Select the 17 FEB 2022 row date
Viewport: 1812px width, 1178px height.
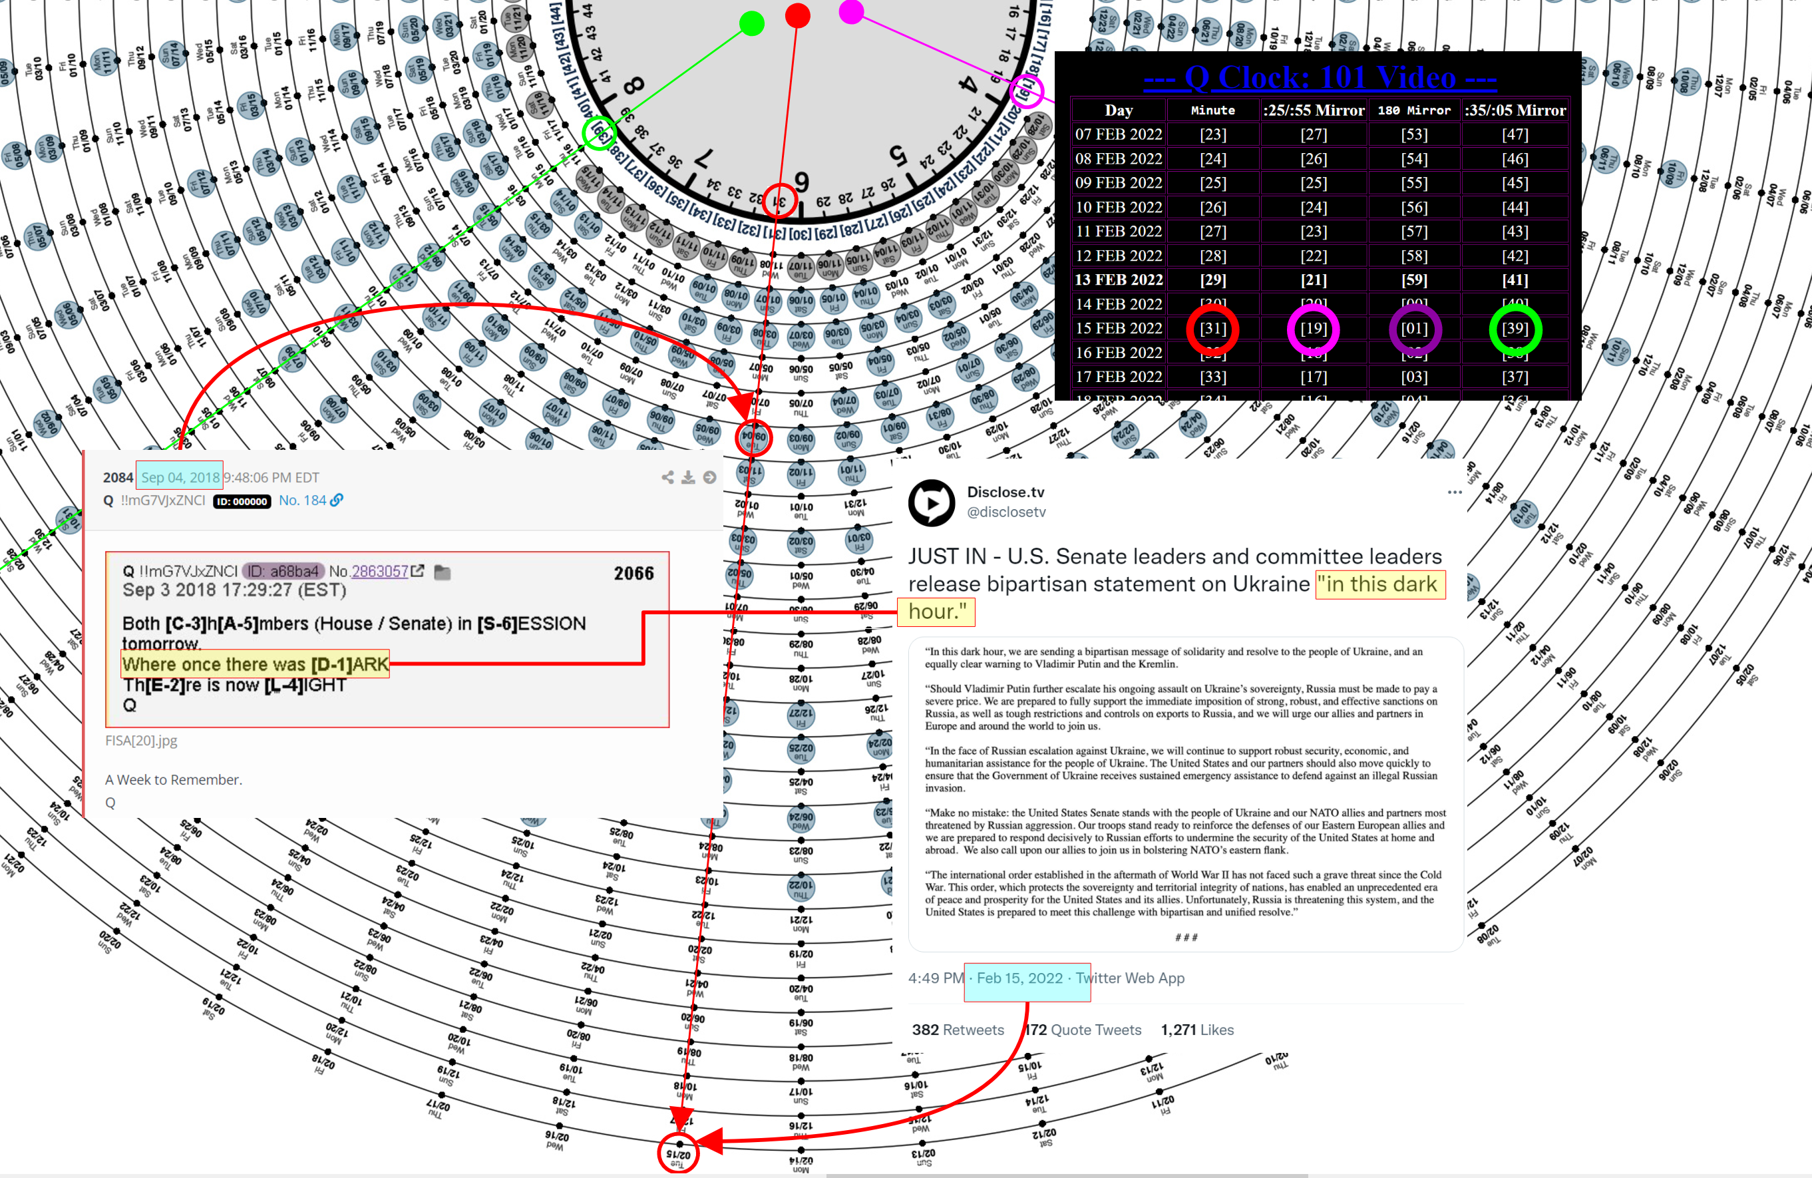tap(1119, 377)
